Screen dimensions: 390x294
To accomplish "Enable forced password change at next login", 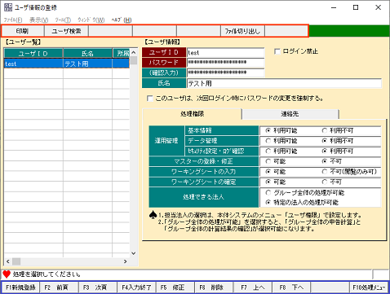I will (149, 98).
